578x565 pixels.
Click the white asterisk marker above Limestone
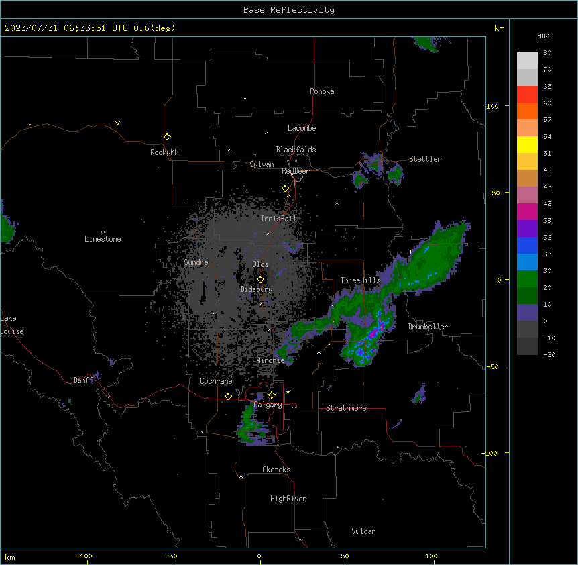pyautogui.click(x=103, y=232)
